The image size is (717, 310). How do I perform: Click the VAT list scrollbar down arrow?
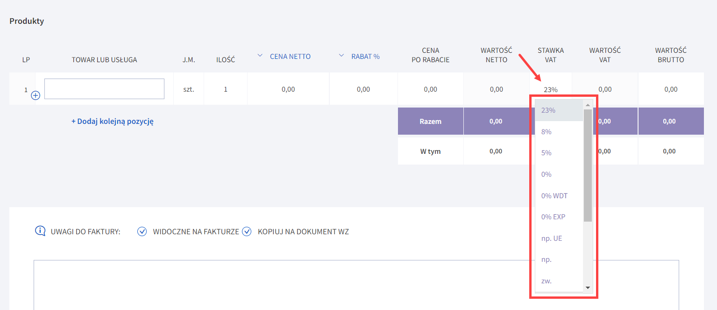point(588,288)
